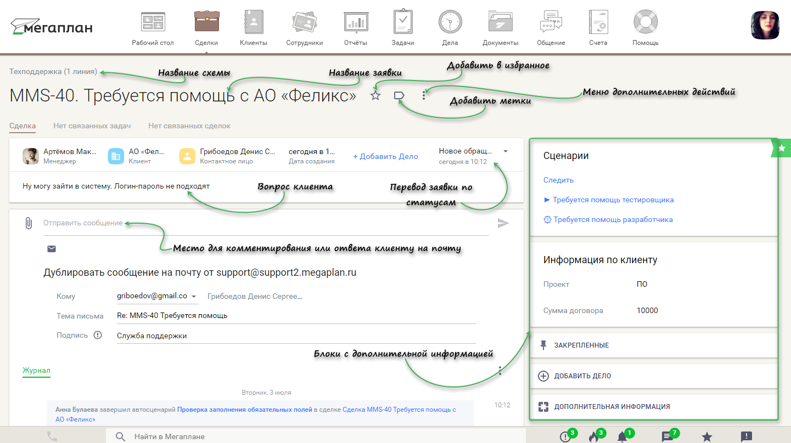
Task: Open the flame hot items icon
Action: click(593, 436)
